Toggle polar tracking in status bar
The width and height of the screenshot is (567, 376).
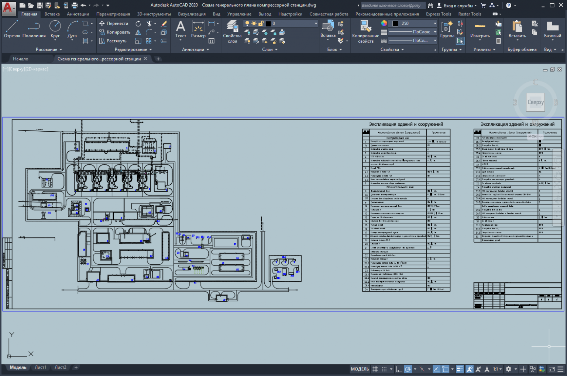(x=408, y=369)
